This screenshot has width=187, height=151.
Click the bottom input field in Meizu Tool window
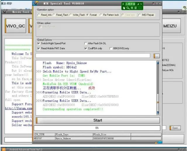tap(18, 140)
